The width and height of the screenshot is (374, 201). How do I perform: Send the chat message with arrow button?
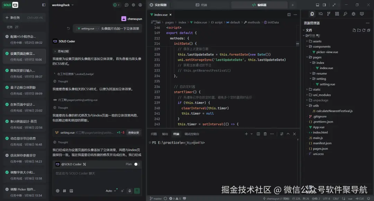(137, 191)
